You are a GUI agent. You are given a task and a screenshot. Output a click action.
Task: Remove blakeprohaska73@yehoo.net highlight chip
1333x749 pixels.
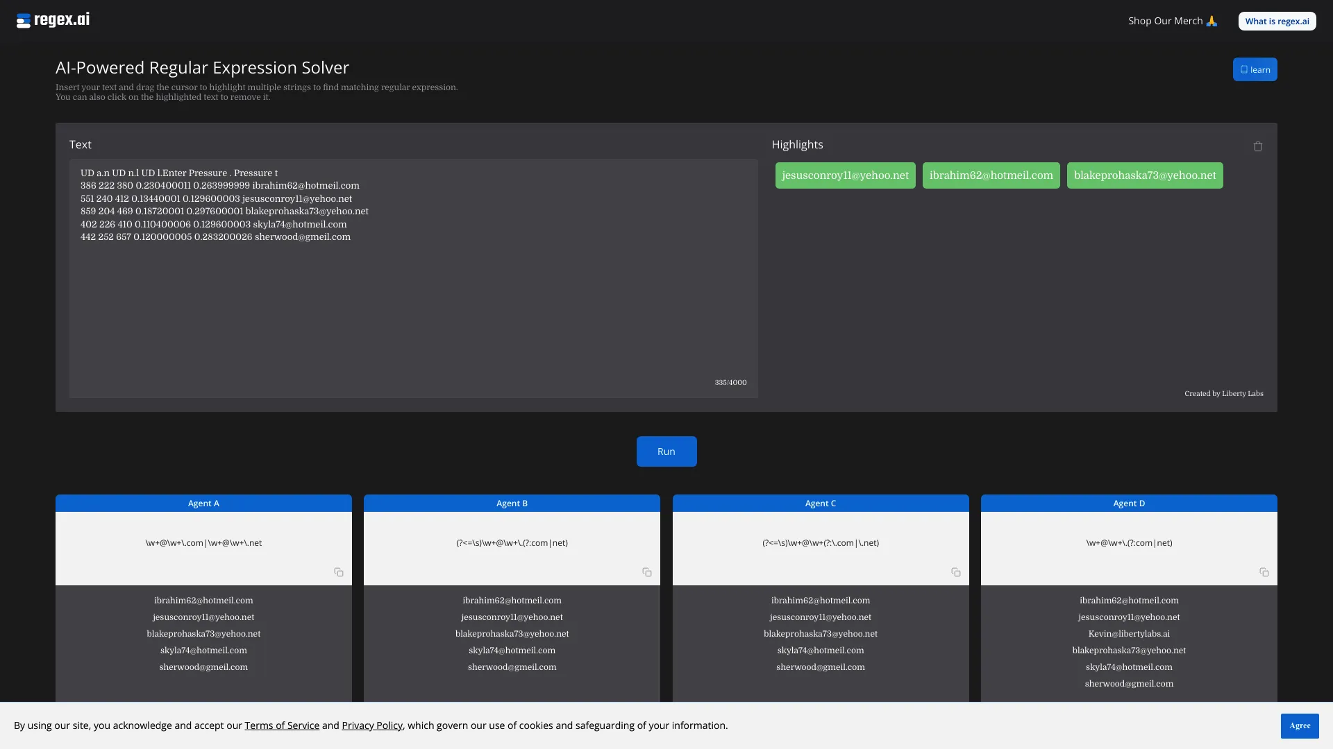(1145, 175)
